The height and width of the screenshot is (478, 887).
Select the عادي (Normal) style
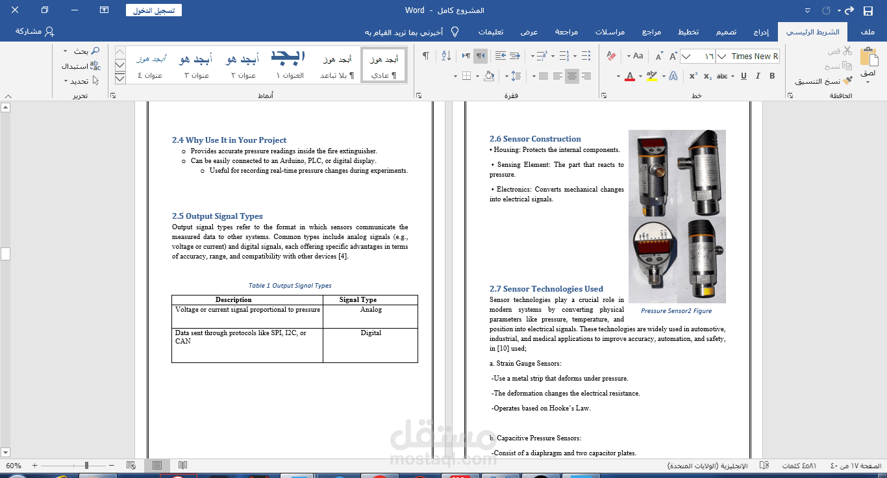(384, 65)
